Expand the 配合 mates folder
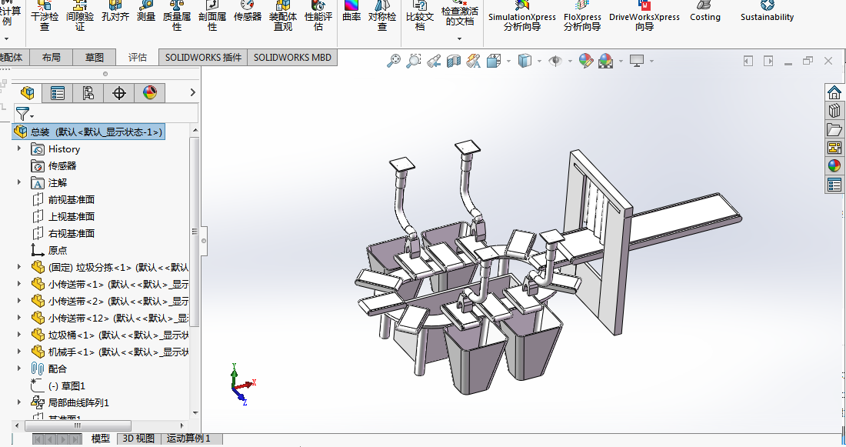Screen dimensions: 846x447 tap(19, 369)
